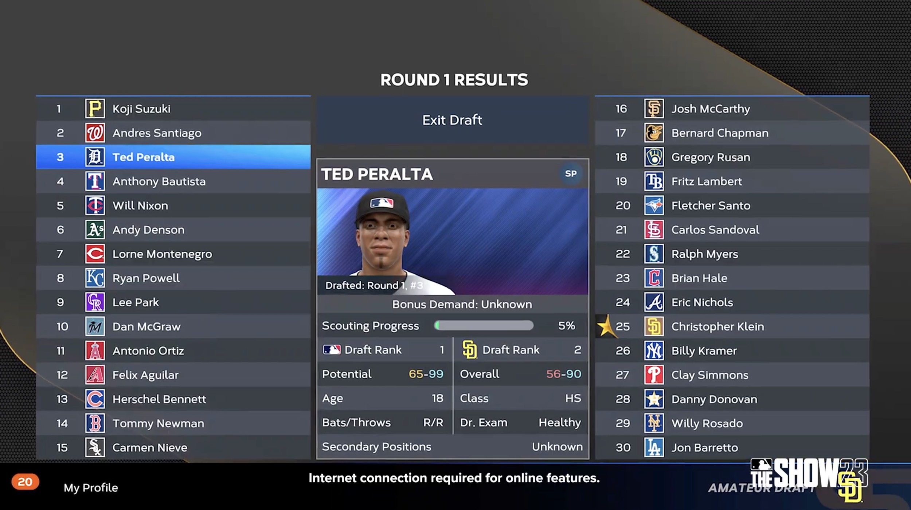Click the San Diego Padres Draft Rank icon

[x=469, y=349]
